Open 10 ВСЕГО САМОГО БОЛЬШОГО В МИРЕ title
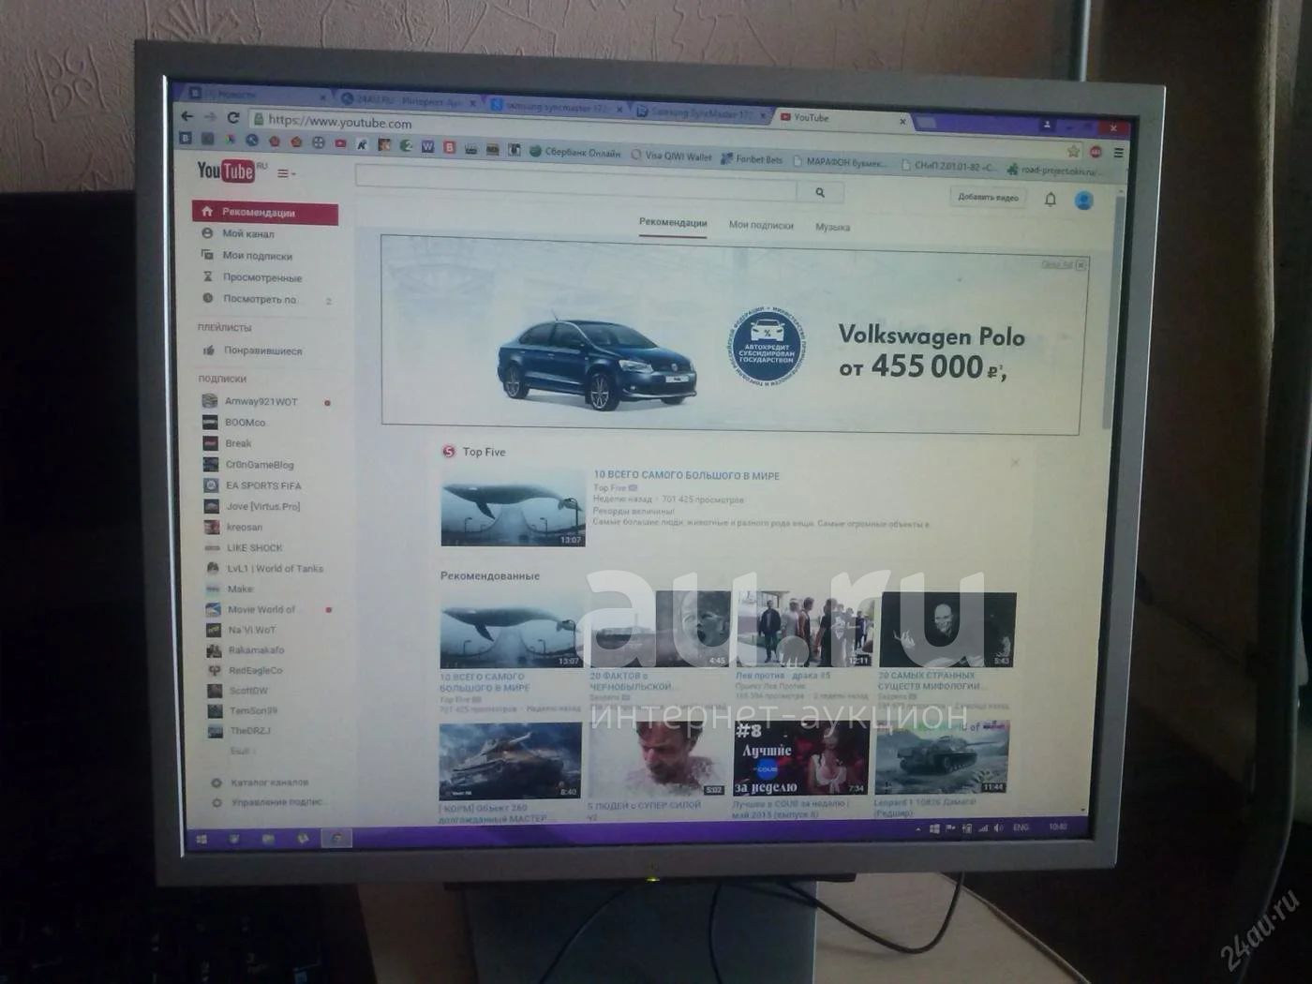Screen dimensions: 1312x984 [686, 475]
